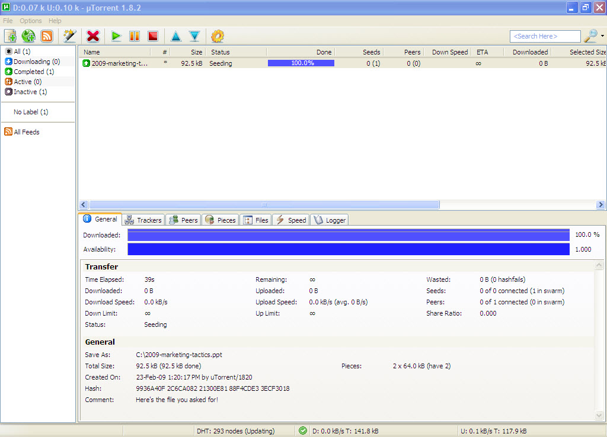Screen dimensions: 607x437
Task: Click the Downloaded pieces bar
Action: [x=349, y=234]
